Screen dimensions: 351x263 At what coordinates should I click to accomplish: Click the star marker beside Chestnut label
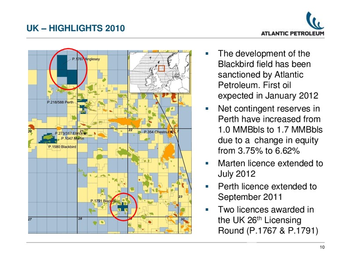click(171, 132)
